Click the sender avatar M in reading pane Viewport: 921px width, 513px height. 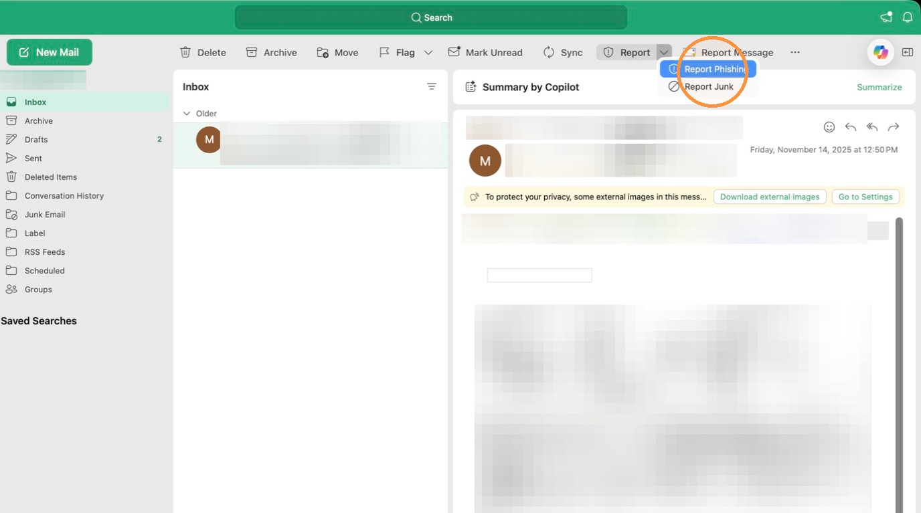pyautogui.click(x=485, y=161)
